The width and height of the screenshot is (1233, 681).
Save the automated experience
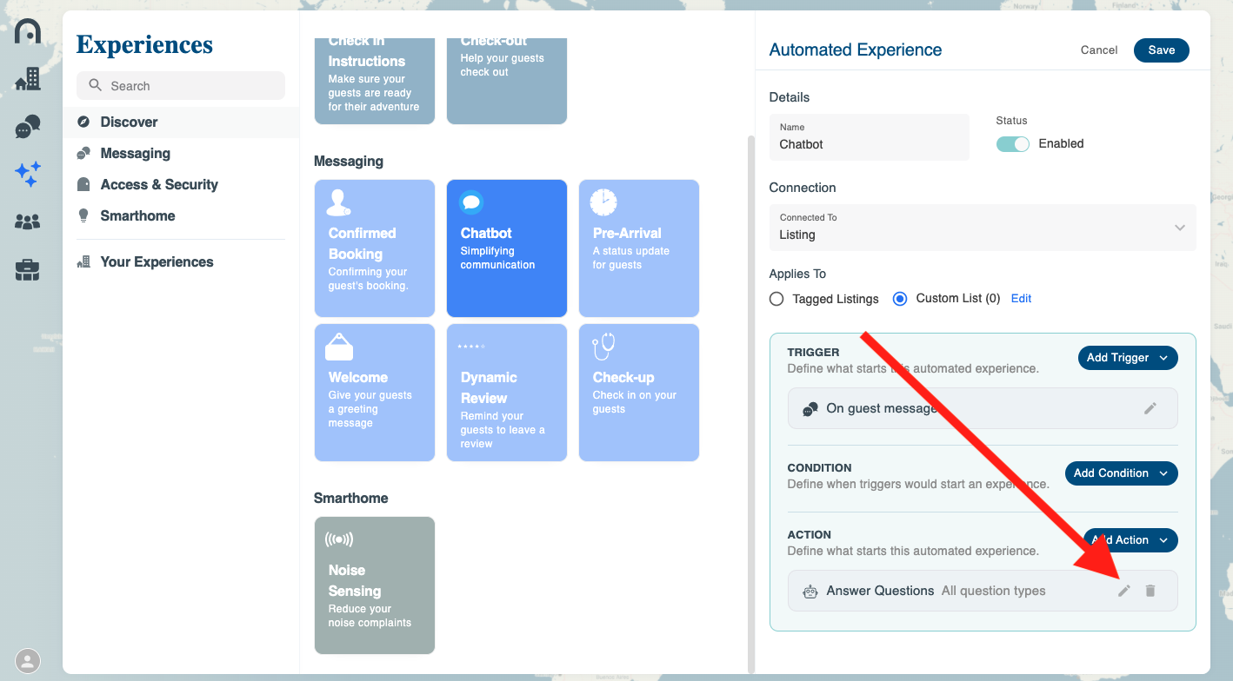[1161, 50]
